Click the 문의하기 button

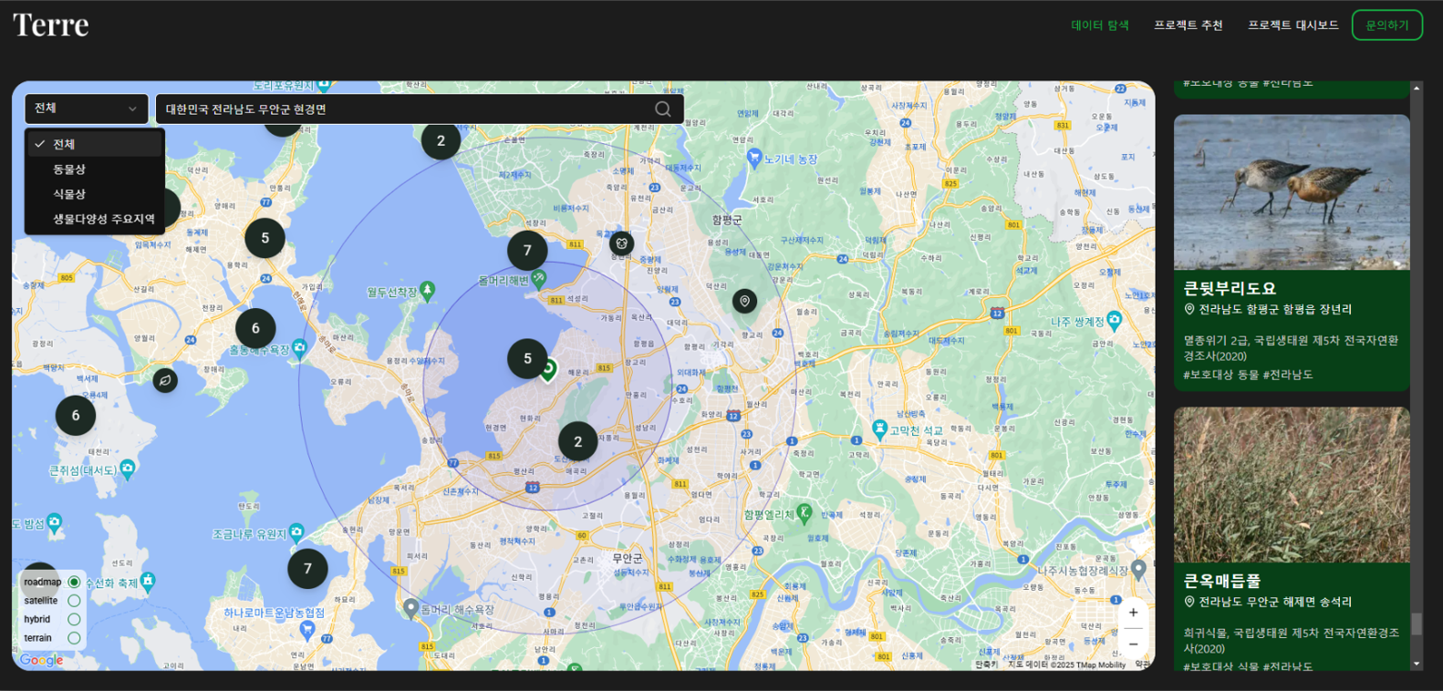pos(1386,26)
